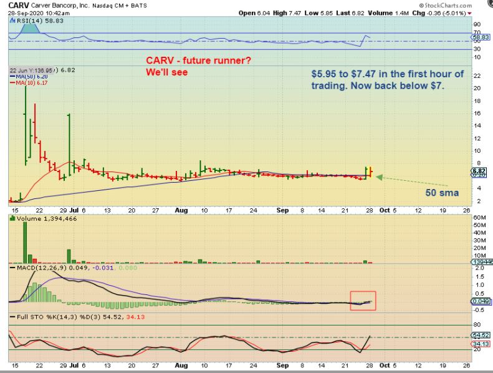Click the RSI(14) 58.83 legend label
493x373 pixels.
pos(40,21)
